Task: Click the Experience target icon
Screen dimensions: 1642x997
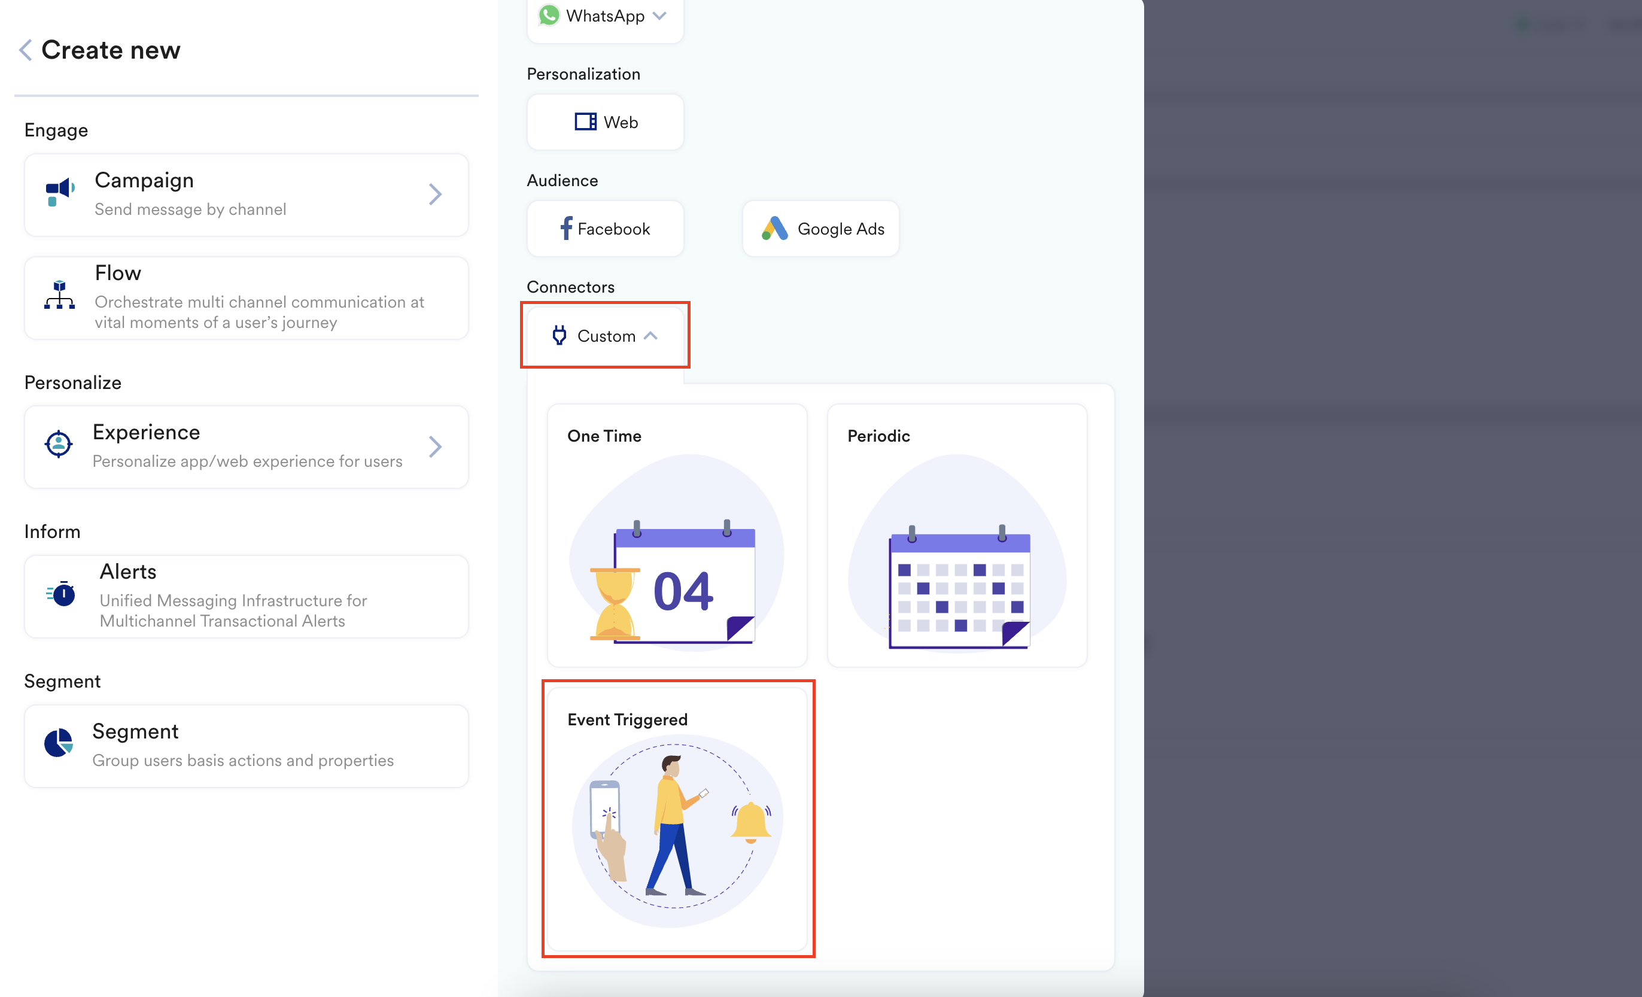Action: [59, 444]
